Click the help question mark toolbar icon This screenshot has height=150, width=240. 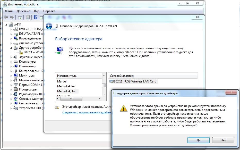(36, 17)
